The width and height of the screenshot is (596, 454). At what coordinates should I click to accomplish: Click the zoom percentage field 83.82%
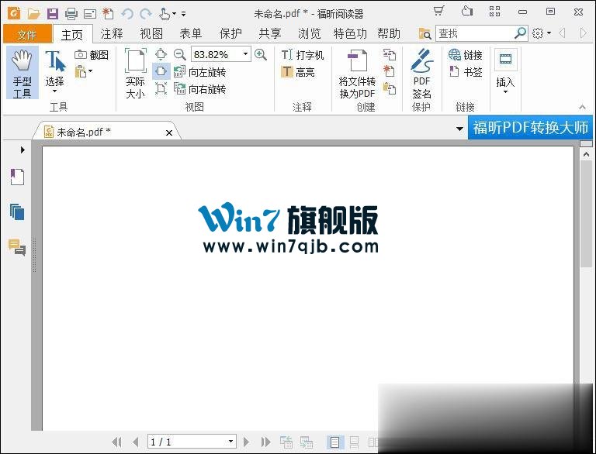[216, 55]
